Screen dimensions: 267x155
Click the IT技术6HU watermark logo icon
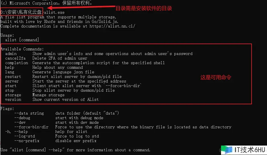tap(228, 150)
